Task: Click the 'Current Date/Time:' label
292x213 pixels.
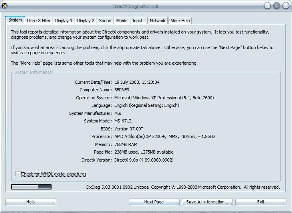Action: click(93, 82)
